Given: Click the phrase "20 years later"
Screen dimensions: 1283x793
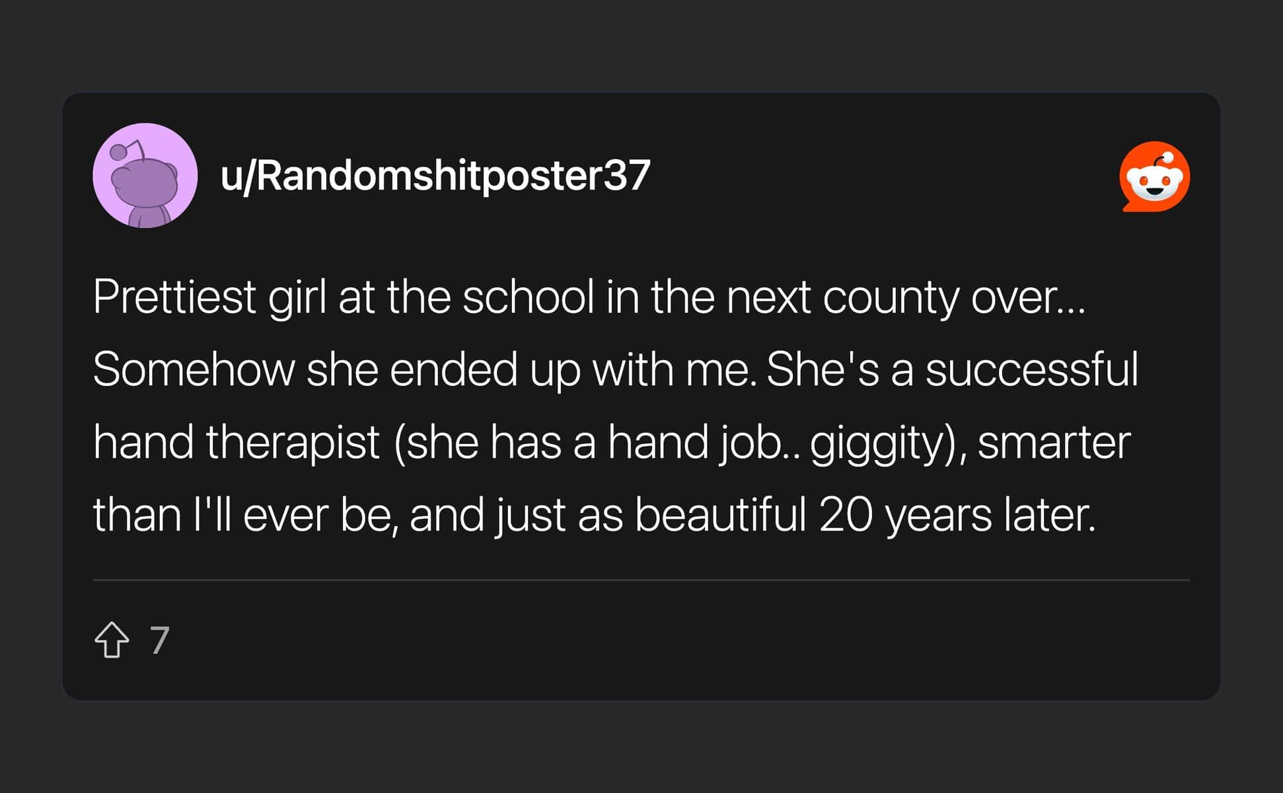Looking at the screenshot, I should [955, 515].
